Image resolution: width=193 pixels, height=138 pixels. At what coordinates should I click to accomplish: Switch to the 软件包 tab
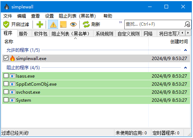pos(41,34)
